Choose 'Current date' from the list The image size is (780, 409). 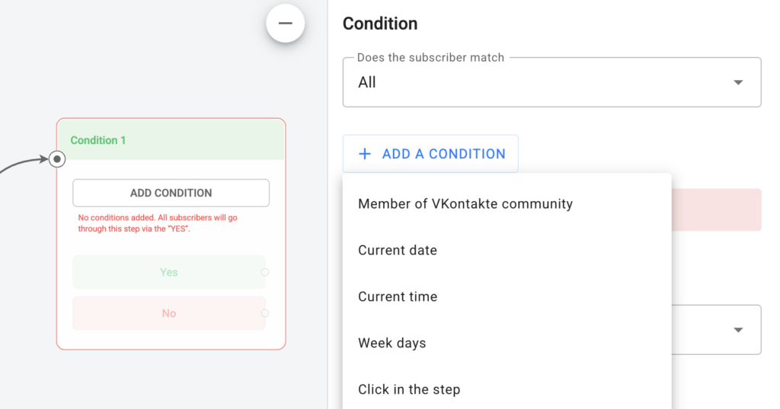click(398, 251)
